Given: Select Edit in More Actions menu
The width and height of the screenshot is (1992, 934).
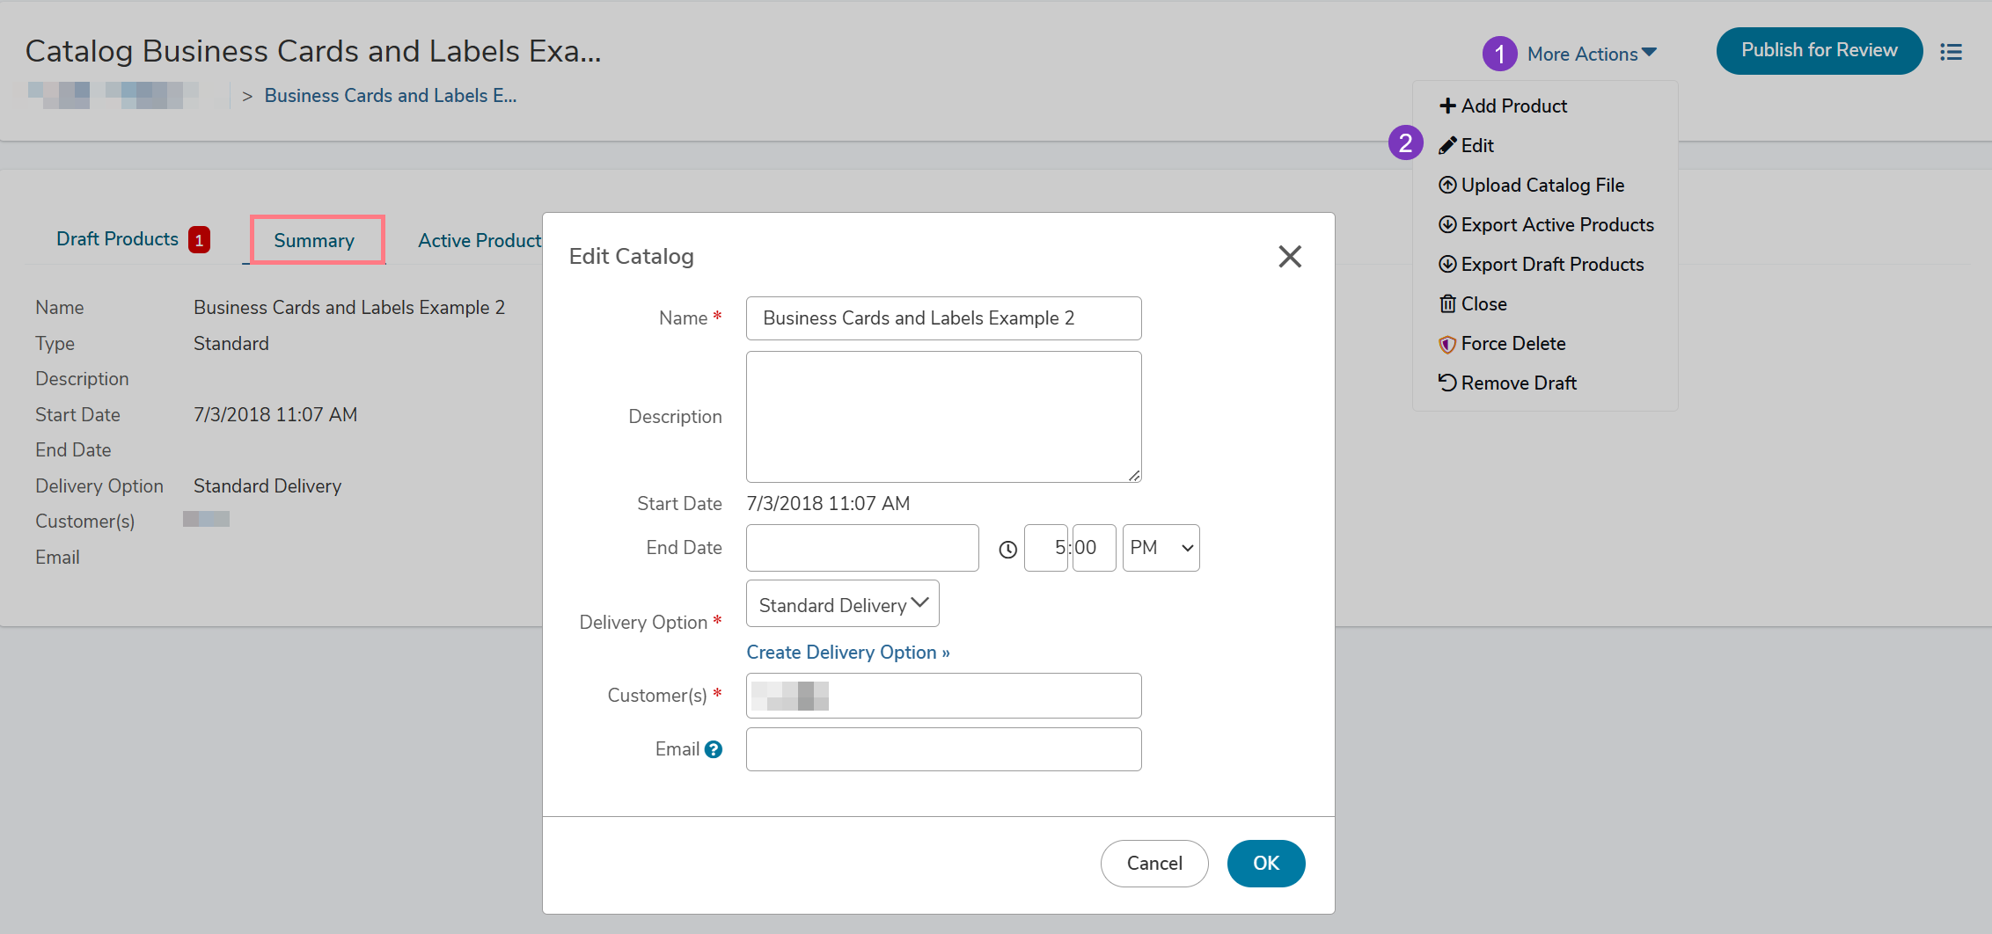Looking at the screenshot, I should (1476, 146).
